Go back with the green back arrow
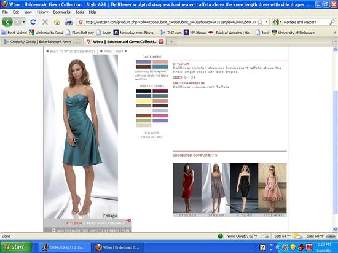Image resolution: width=338 pixels, height=253 pixels. [x=7, y=22]
